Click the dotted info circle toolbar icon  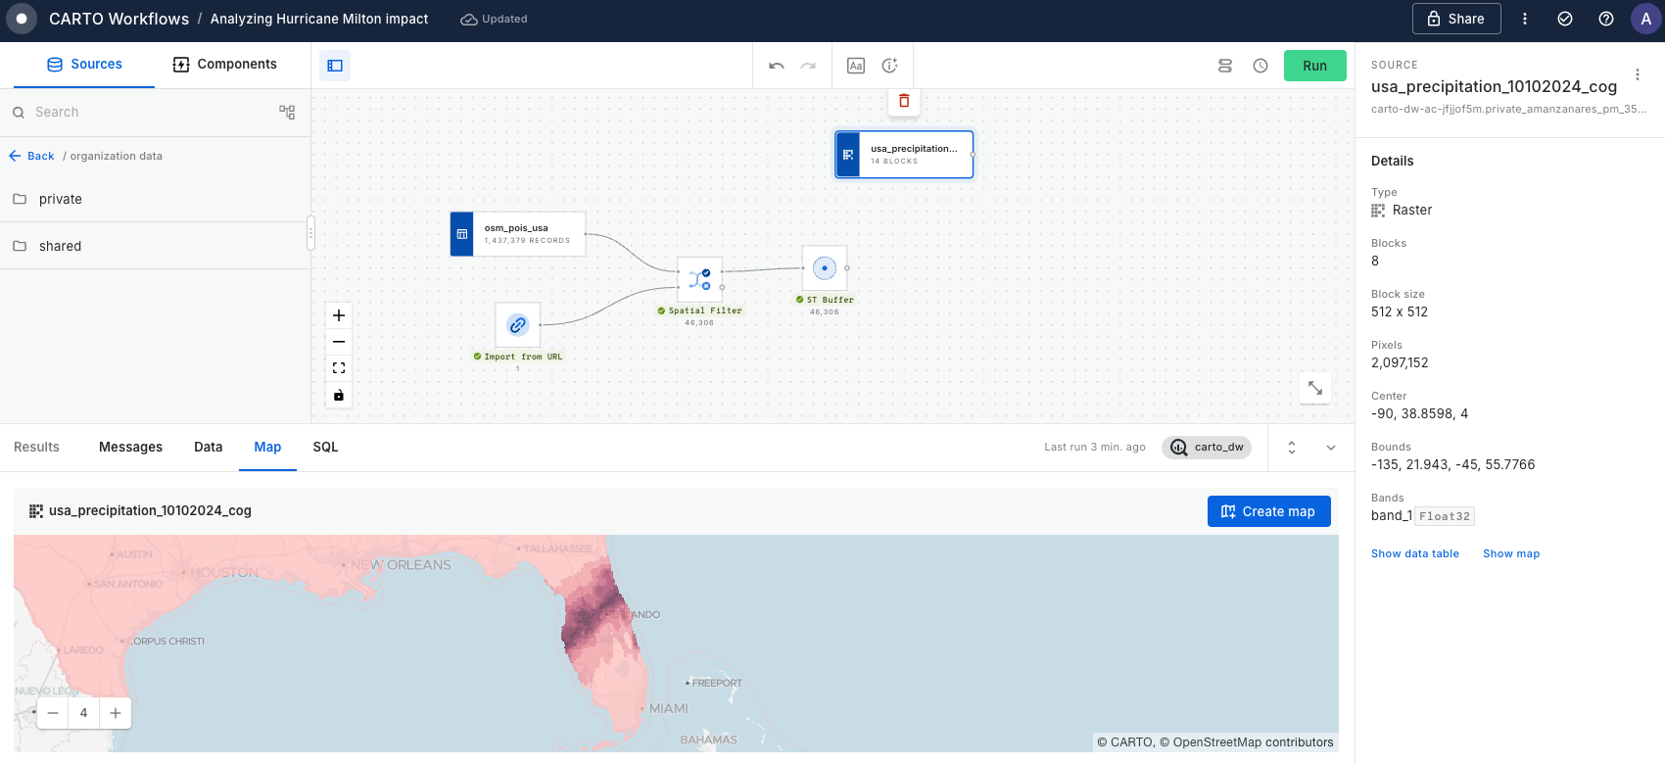(889, 66)
